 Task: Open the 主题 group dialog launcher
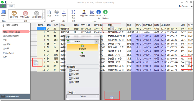44,21
